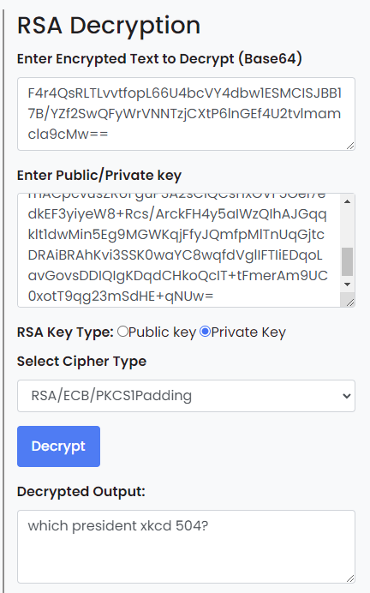
Task: Click the blue Decrypt button
Action: point(58,446)
